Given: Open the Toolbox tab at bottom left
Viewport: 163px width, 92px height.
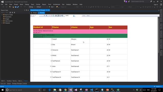Looking at the screenshot, I should coord(9,81).
